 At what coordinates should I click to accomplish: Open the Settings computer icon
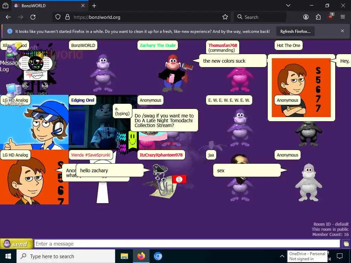point(13,94)
